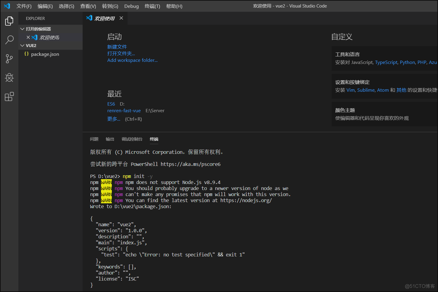Viewport: 438px width, 292px height.
Task: Open the Extensions view icon
Action: (9, 97)
